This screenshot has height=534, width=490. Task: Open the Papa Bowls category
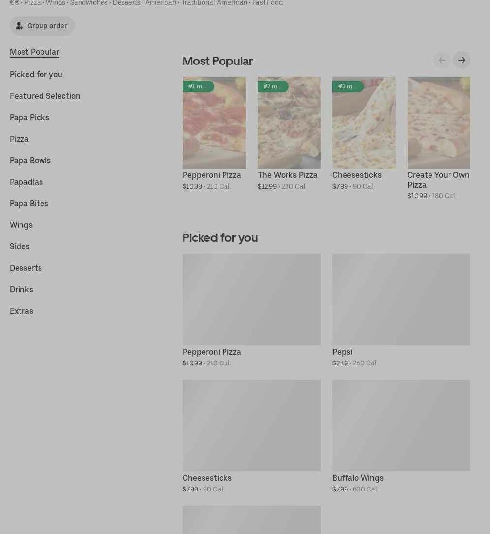coord(30,160)
